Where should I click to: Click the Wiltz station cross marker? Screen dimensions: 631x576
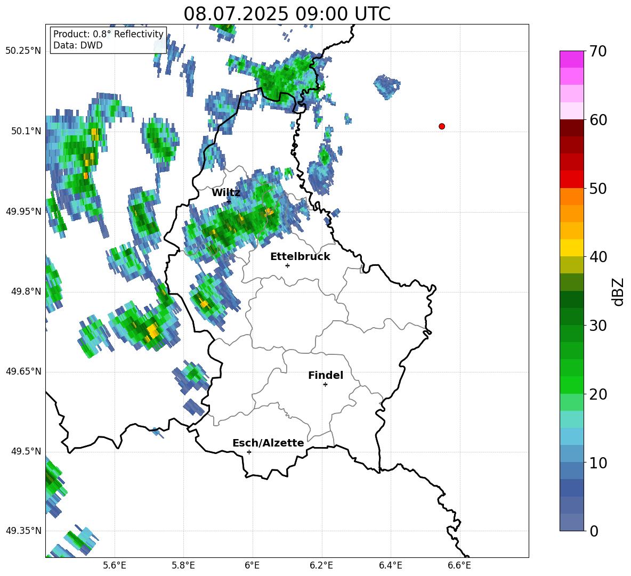pyautogui.click(x=229, y=201)
